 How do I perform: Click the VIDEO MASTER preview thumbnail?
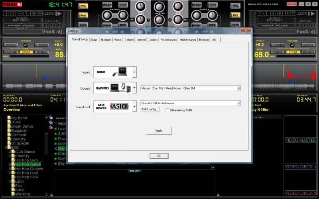pyautogui.click(x=301, y=127)
